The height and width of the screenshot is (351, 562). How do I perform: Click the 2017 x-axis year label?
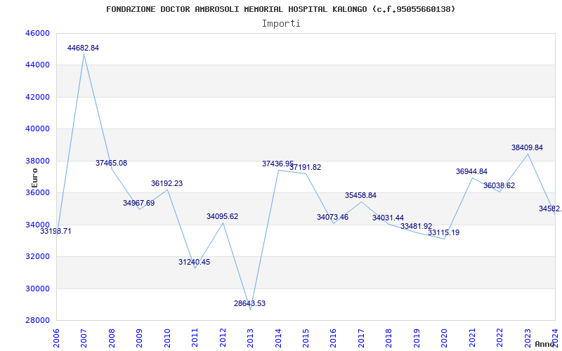(361, 338)
